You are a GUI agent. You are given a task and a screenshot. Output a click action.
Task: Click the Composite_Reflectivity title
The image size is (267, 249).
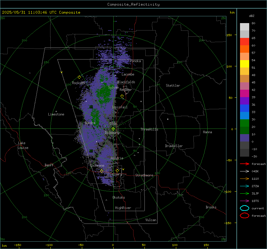[133, 4]
